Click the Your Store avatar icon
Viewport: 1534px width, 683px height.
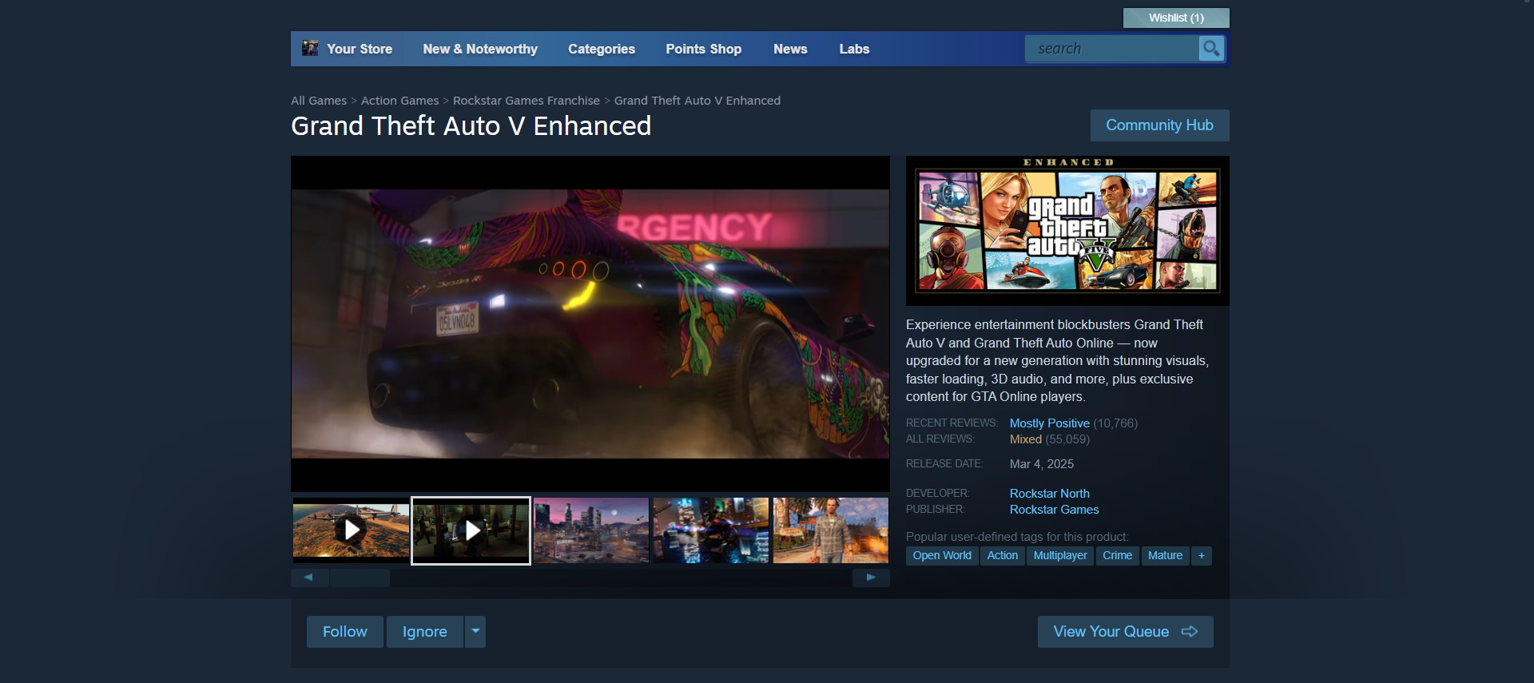pyautogui.click(x=310, y=49)
